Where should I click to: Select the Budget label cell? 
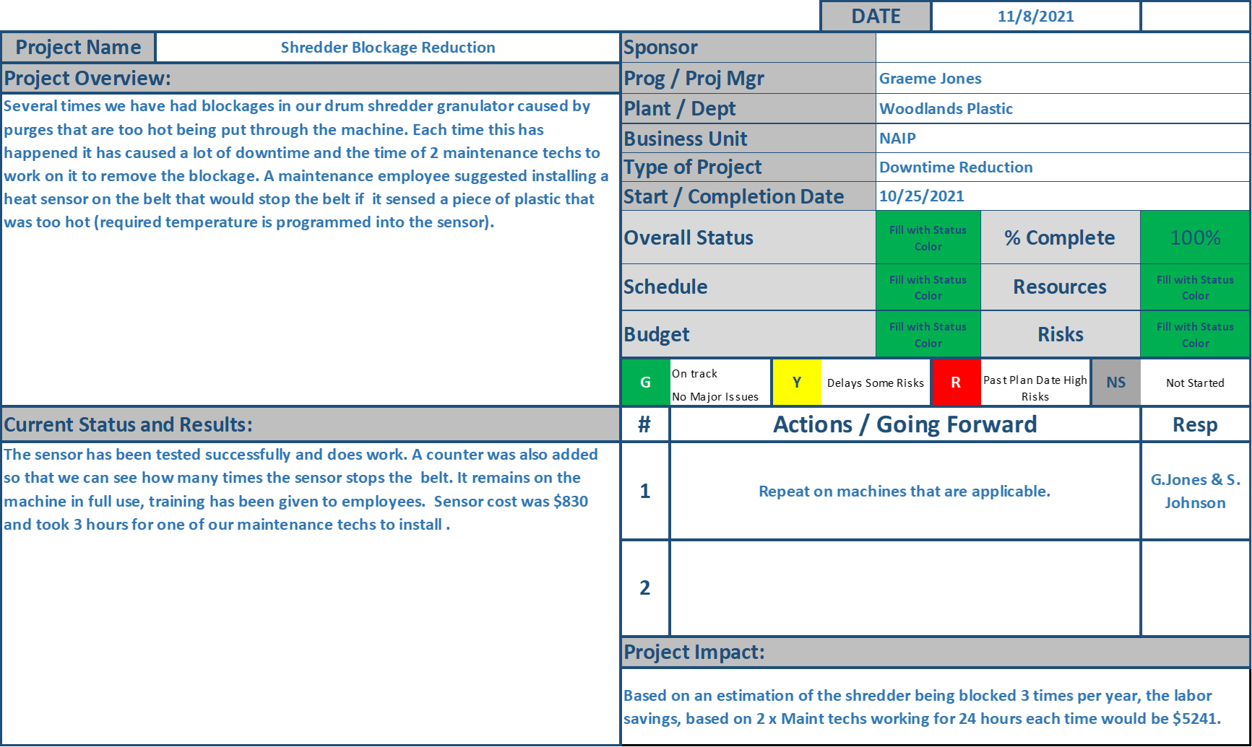point(748,334)
